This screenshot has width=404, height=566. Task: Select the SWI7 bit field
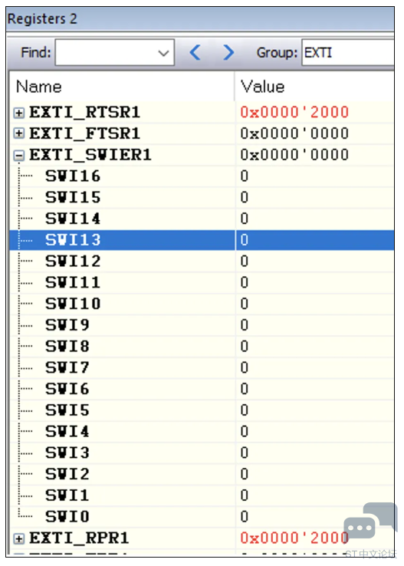coord(67,368)
